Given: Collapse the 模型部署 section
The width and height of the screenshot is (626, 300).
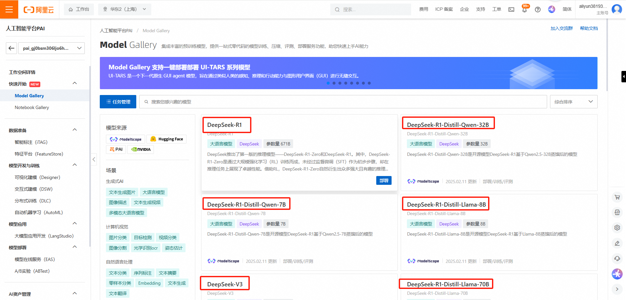Looking at the screenshot, I should click(x=75, y=247).
